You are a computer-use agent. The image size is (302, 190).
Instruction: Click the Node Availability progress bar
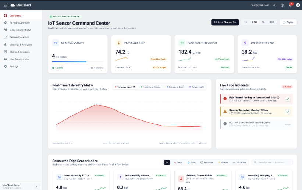point(78,62)
